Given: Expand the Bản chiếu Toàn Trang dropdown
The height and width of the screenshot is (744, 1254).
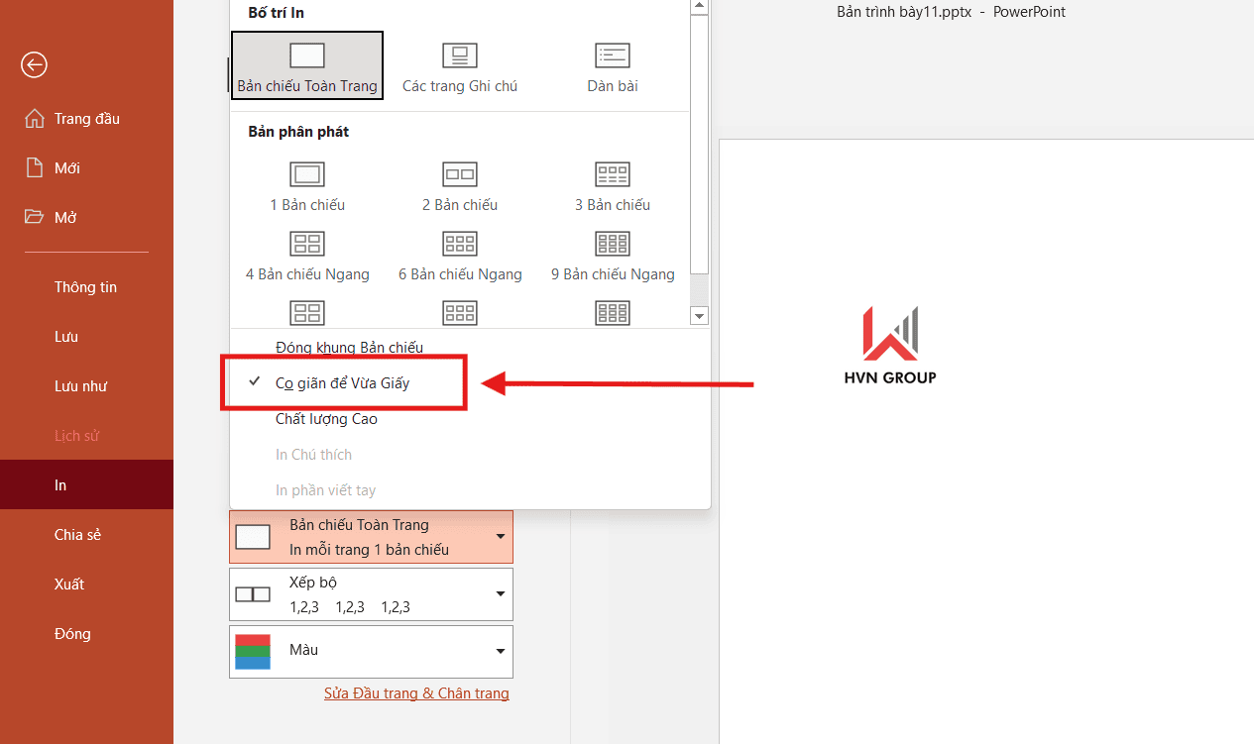Looking at the screenshot, I should point(371,537).
